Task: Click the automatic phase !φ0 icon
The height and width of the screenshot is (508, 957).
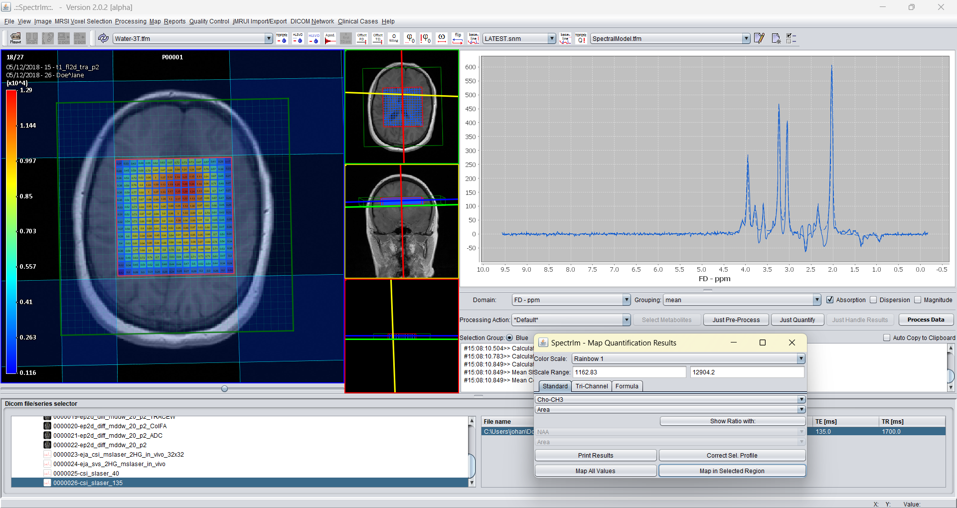Action: pos(426,38)
